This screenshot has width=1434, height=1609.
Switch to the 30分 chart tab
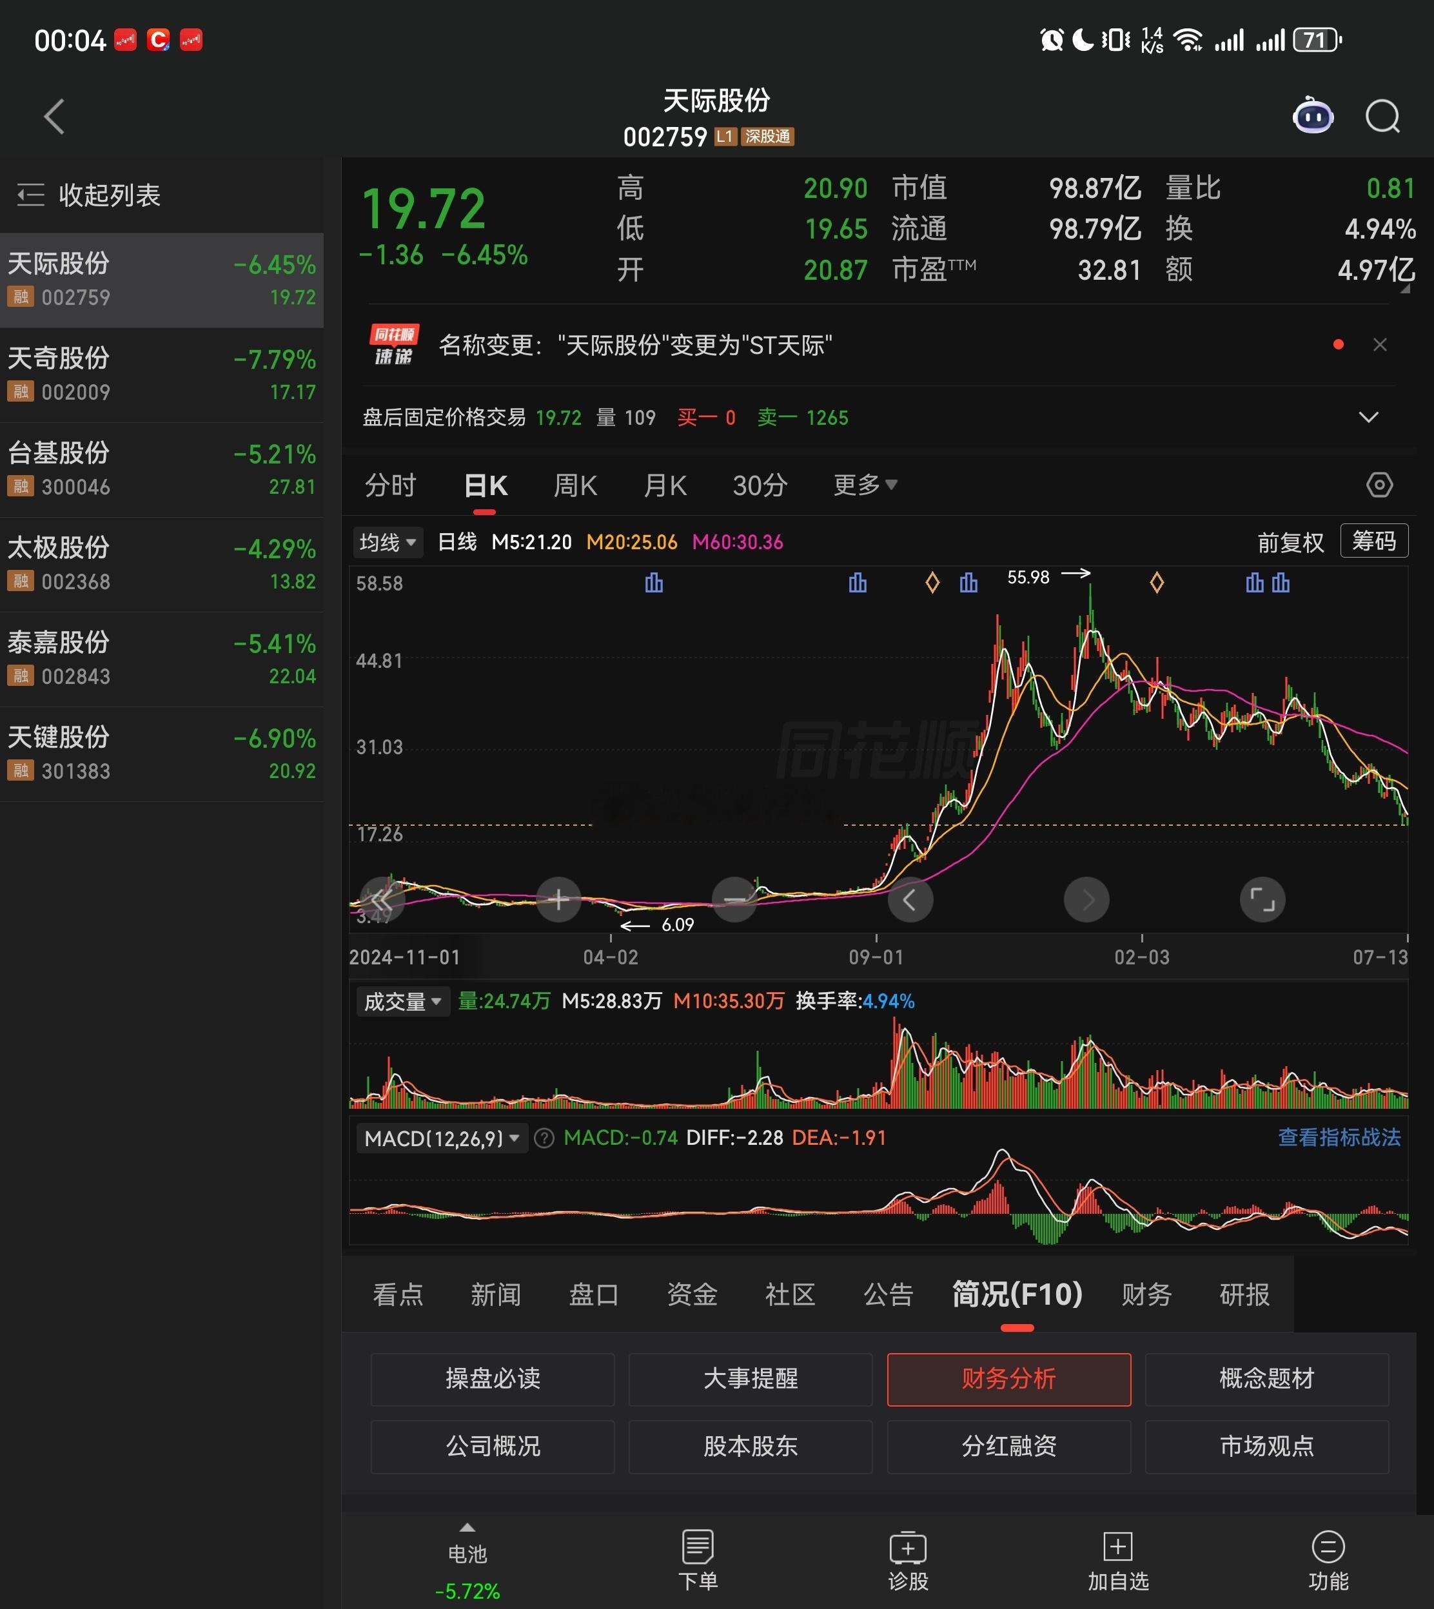[760, 485]
